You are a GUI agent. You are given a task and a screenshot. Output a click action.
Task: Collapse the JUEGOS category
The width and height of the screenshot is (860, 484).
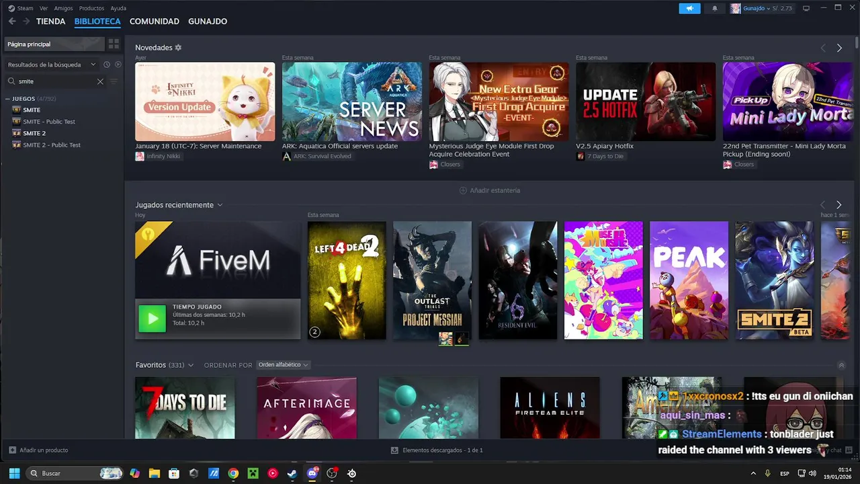tap(8, 99)
